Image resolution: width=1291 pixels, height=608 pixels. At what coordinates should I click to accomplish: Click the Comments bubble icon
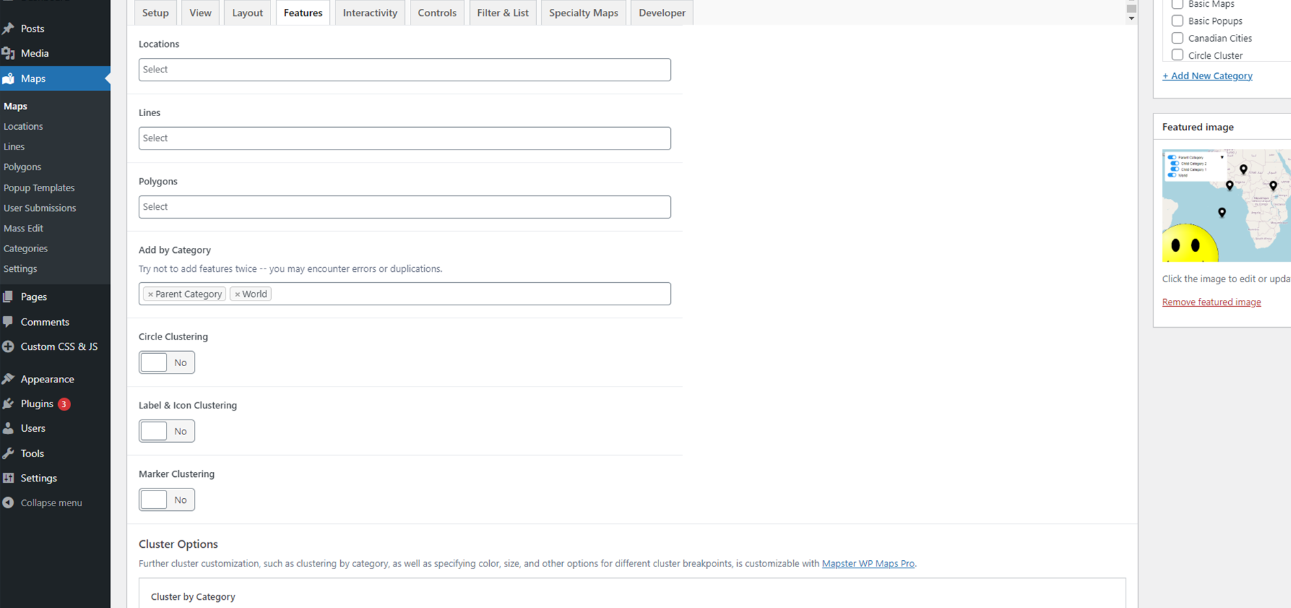point(8,322)
